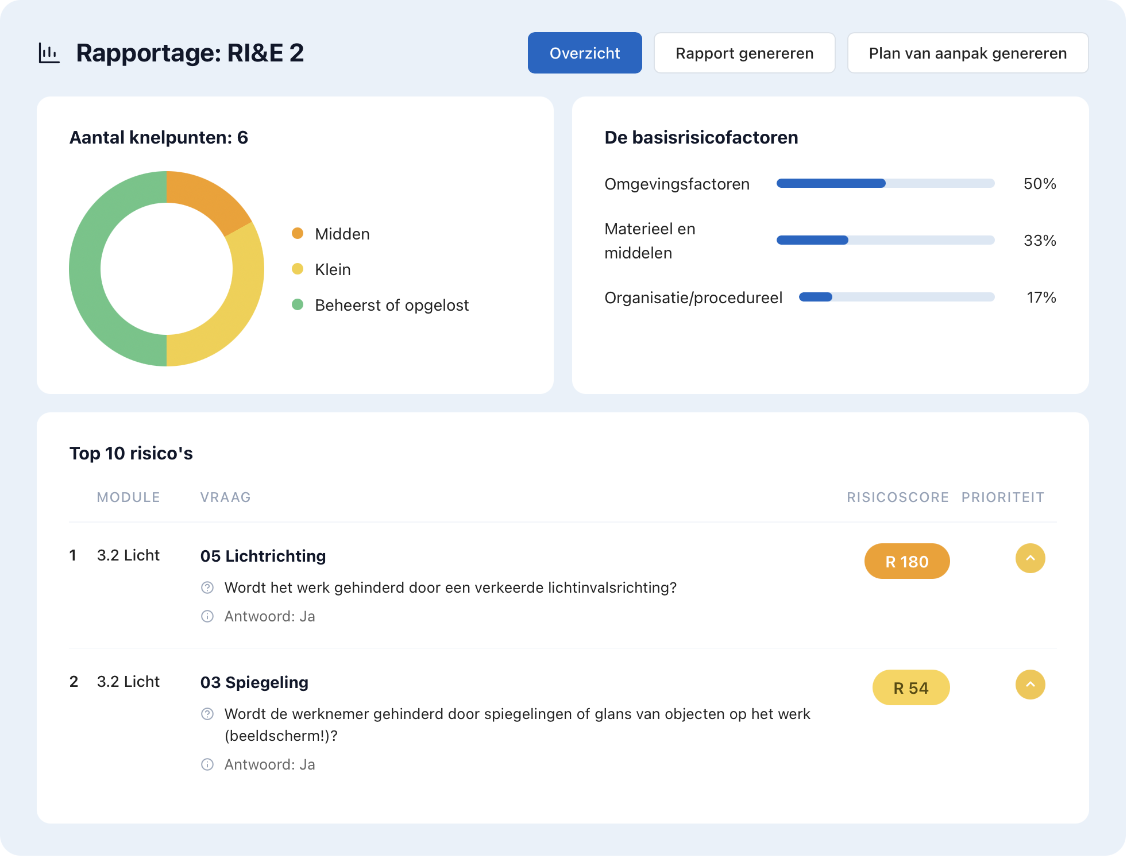Click the Omgevingsfactoren label
Image resolution: width=1127 pixels, height=858 pixels.
677,184
